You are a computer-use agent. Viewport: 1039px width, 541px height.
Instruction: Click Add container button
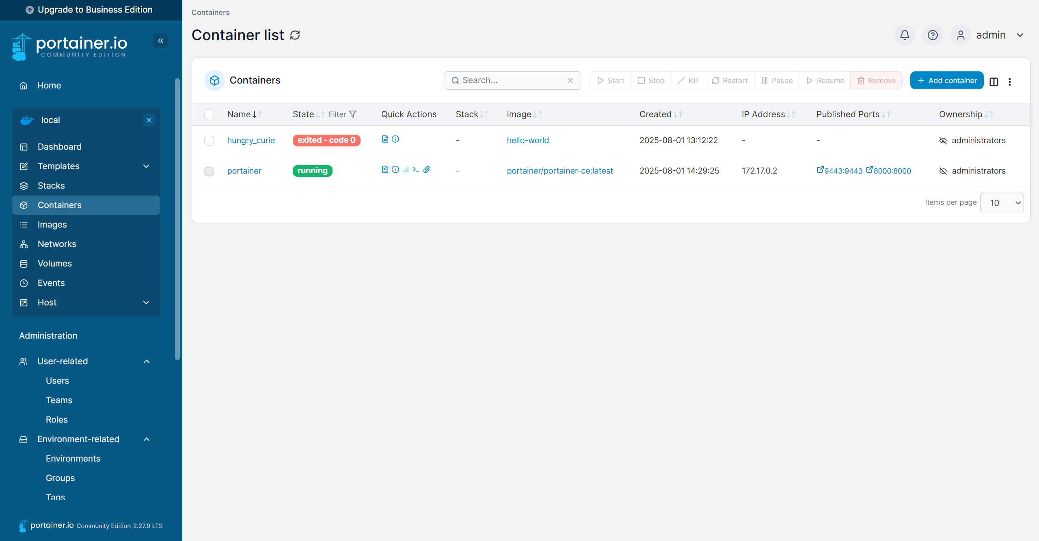[946, 80]
